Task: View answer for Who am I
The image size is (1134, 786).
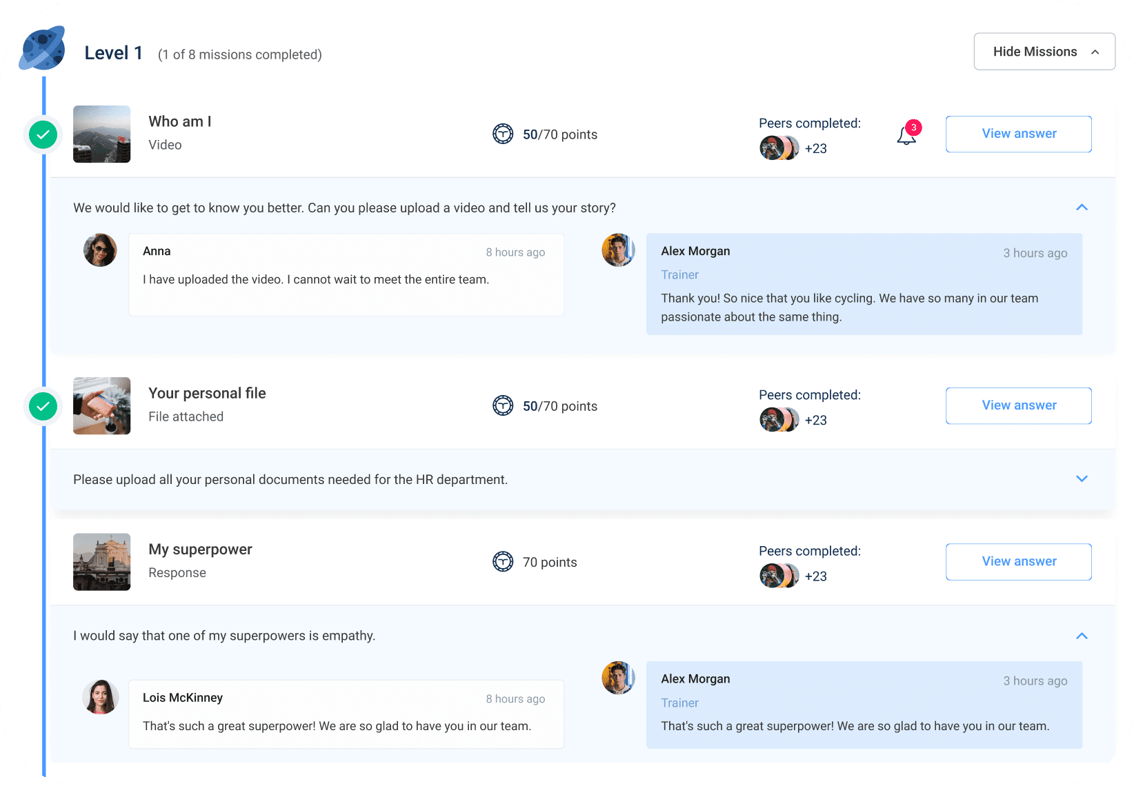Action: (1018, 134)
